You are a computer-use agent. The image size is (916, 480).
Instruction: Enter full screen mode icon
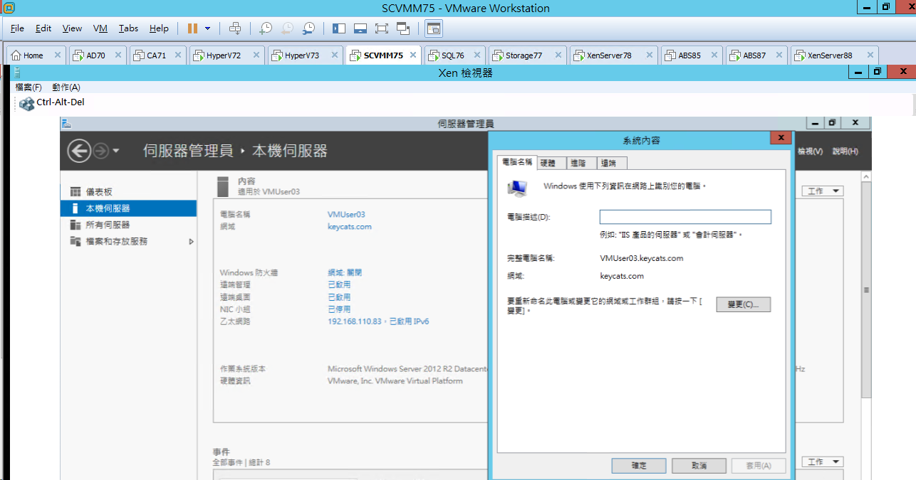382,28
